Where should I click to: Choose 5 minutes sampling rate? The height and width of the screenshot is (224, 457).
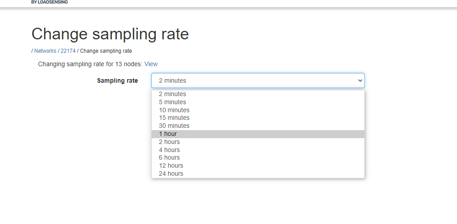coord(258,102)
